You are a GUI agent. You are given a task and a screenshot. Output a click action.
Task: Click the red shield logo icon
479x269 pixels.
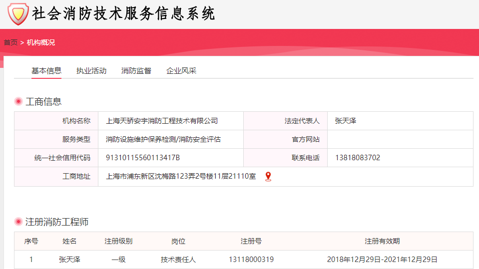[18, 14]
